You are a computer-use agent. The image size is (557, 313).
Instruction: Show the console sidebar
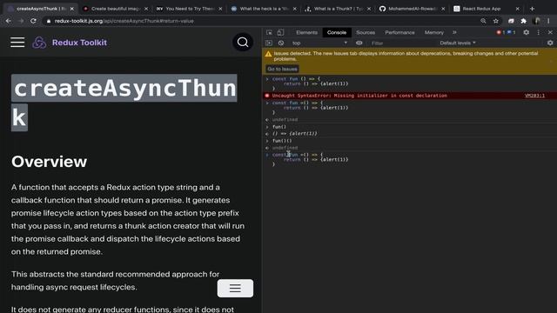(269, 43)
